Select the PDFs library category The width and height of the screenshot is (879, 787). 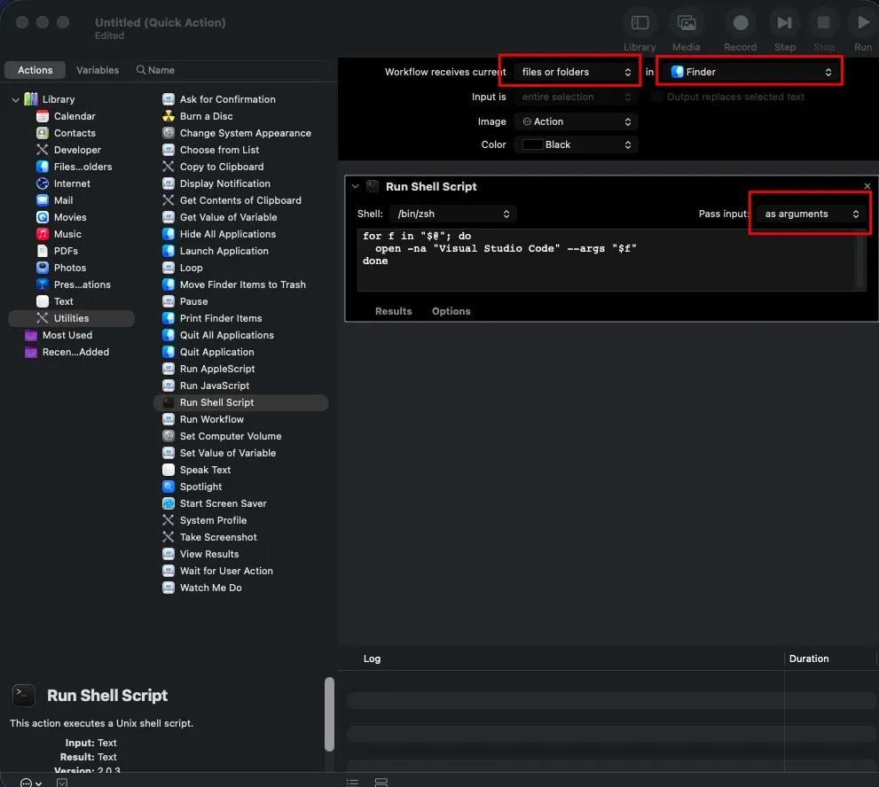point(66,251)
